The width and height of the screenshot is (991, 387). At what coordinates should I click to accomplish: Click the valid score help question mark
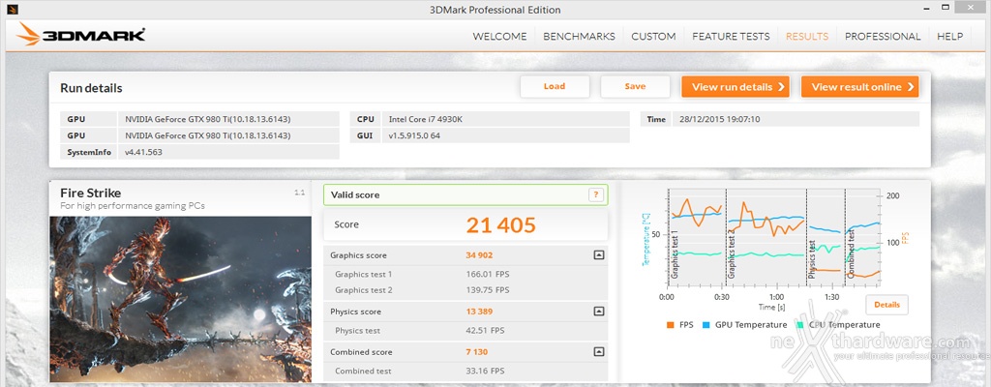coord(595,194)
